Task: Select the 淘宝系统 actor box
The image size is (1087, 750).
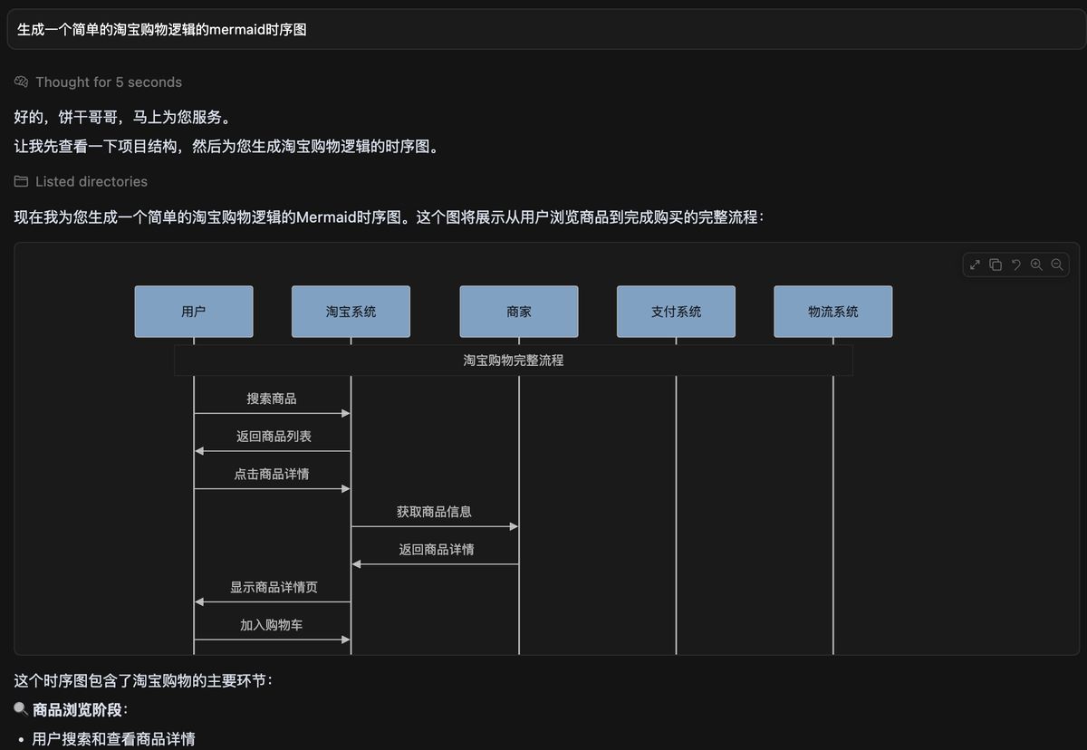Action: tap(351, 311)
